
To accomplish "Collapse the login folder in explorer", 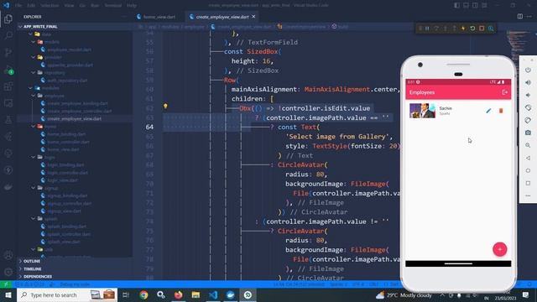I will (x=50, y=157).
